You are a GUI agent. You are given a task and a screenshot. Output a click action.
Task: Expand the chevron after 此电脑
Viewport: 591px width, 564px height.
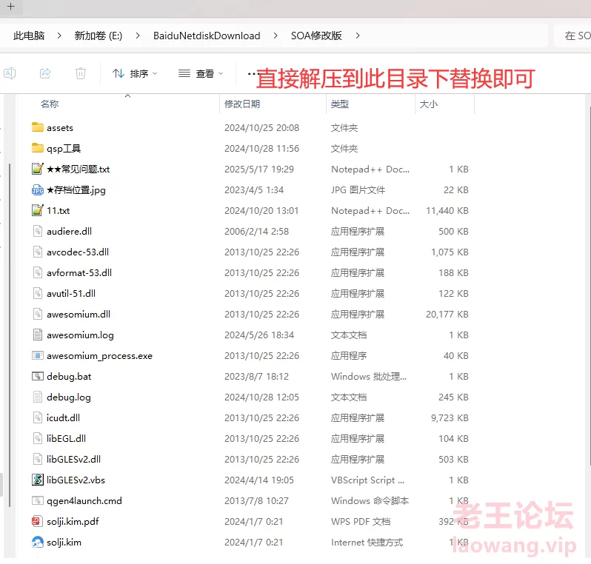tap(59, 36)
